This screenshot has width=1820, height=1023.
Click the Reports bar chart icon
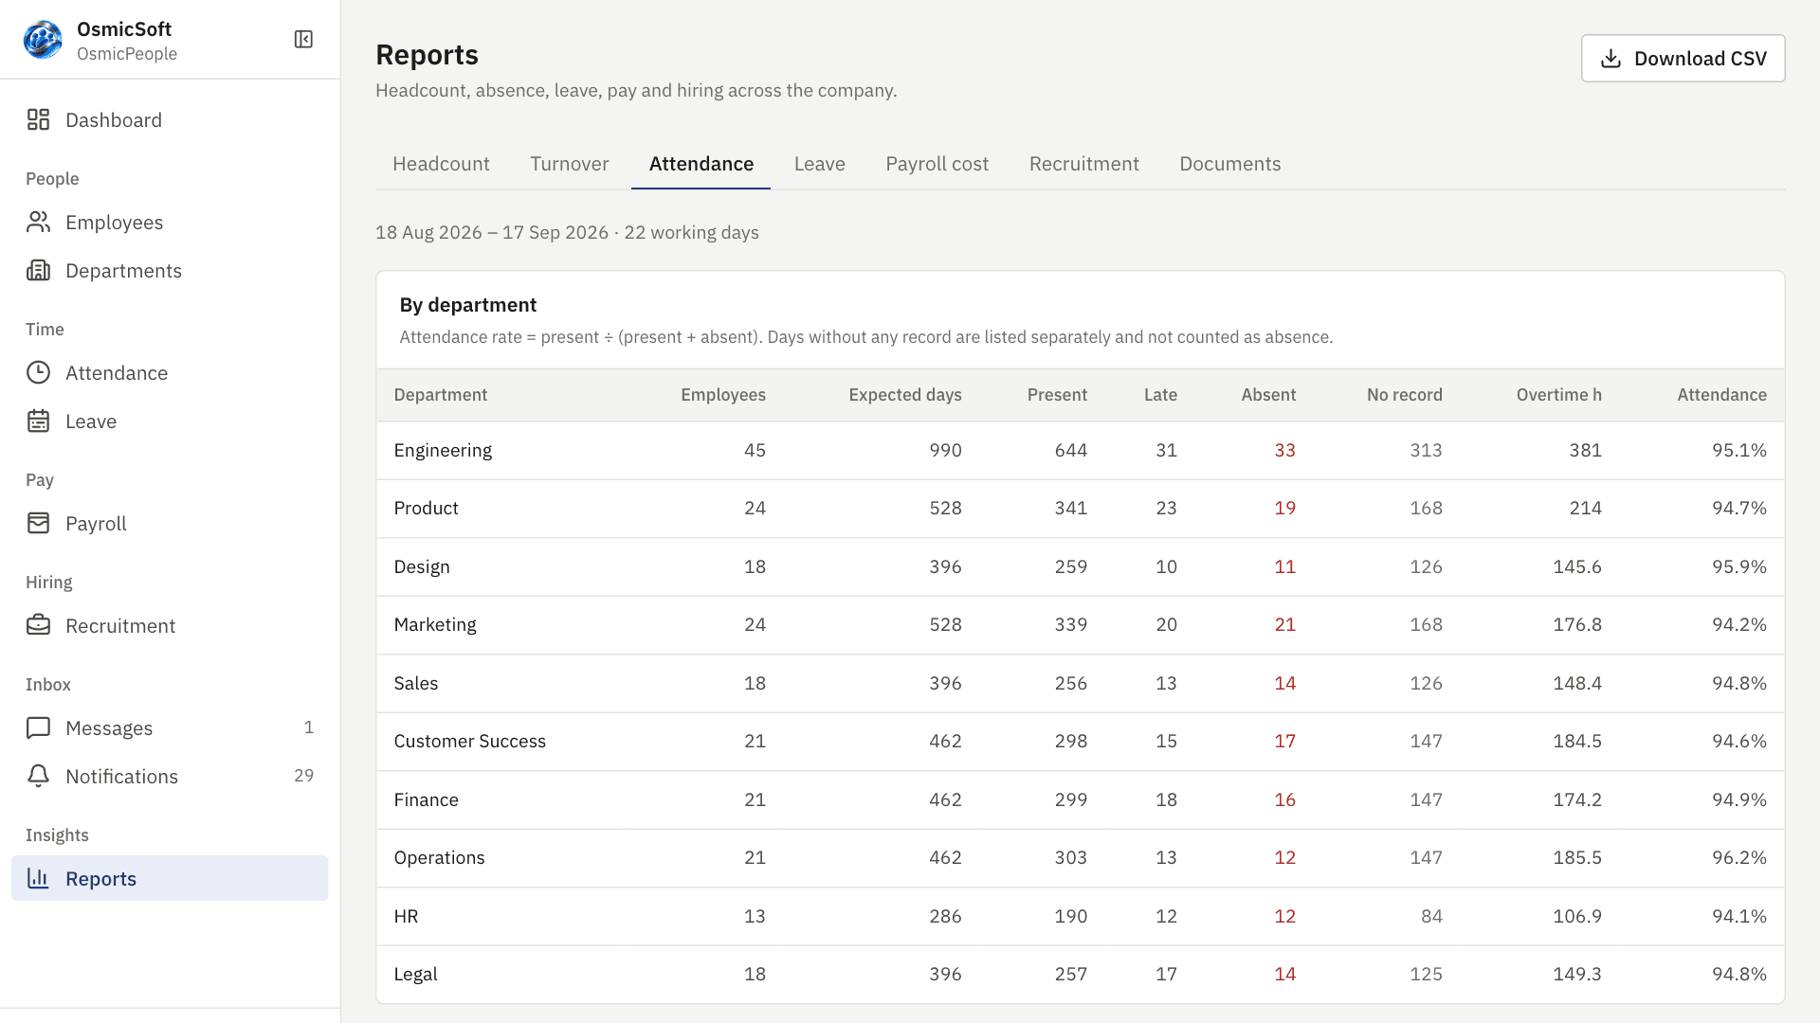click(x=38, y=878)
